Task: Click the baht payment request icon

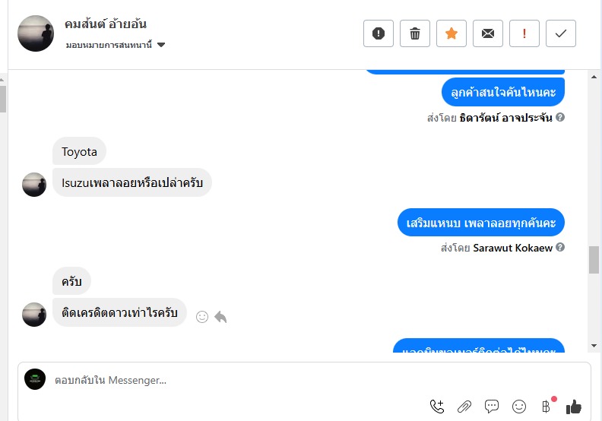Action: [546, 407]
